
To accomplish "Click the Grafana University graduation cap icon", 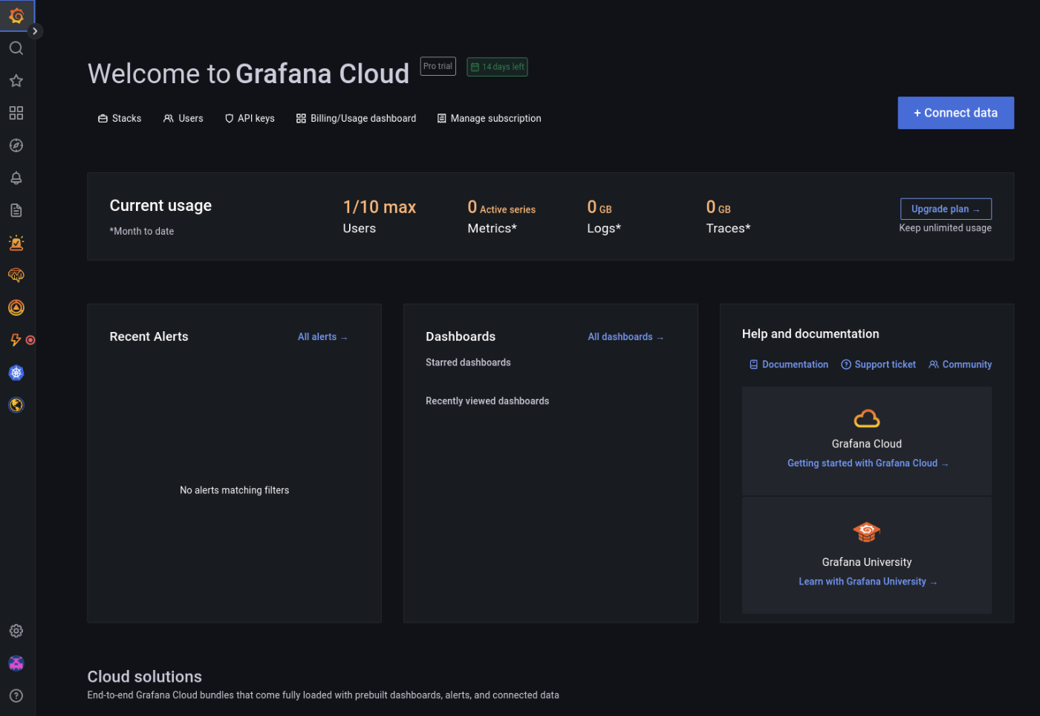I will (867, 532).
